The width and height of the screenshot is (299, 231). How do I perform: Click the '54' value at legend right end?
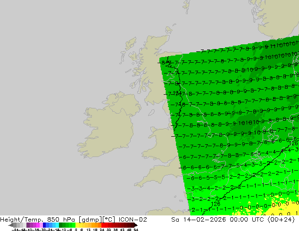(136, 230)
